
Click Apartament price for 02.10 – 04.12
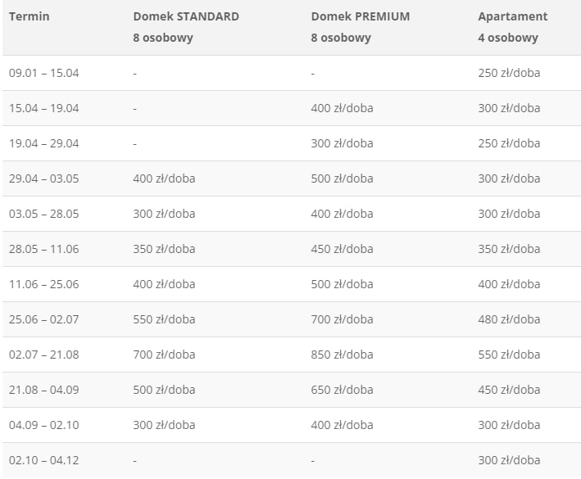click(x=509, y=460)
